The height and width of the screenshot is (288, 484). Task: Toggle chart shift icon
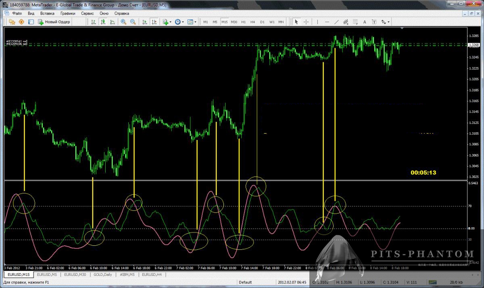[x=154, y=22]
